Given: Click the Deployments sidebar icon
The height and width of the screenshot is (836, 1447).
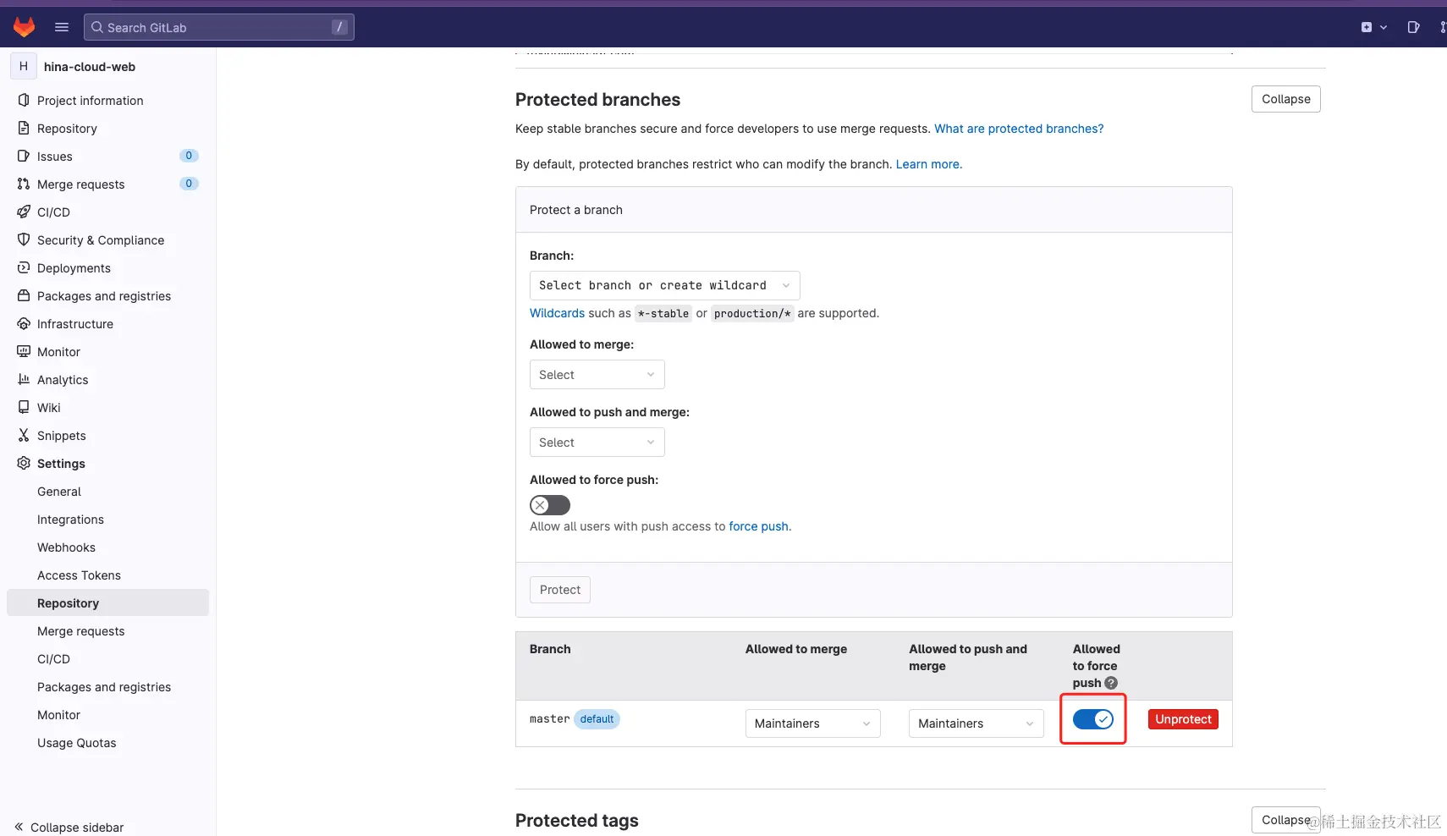Looking at the screenshot, I should [x=24, y=267].
